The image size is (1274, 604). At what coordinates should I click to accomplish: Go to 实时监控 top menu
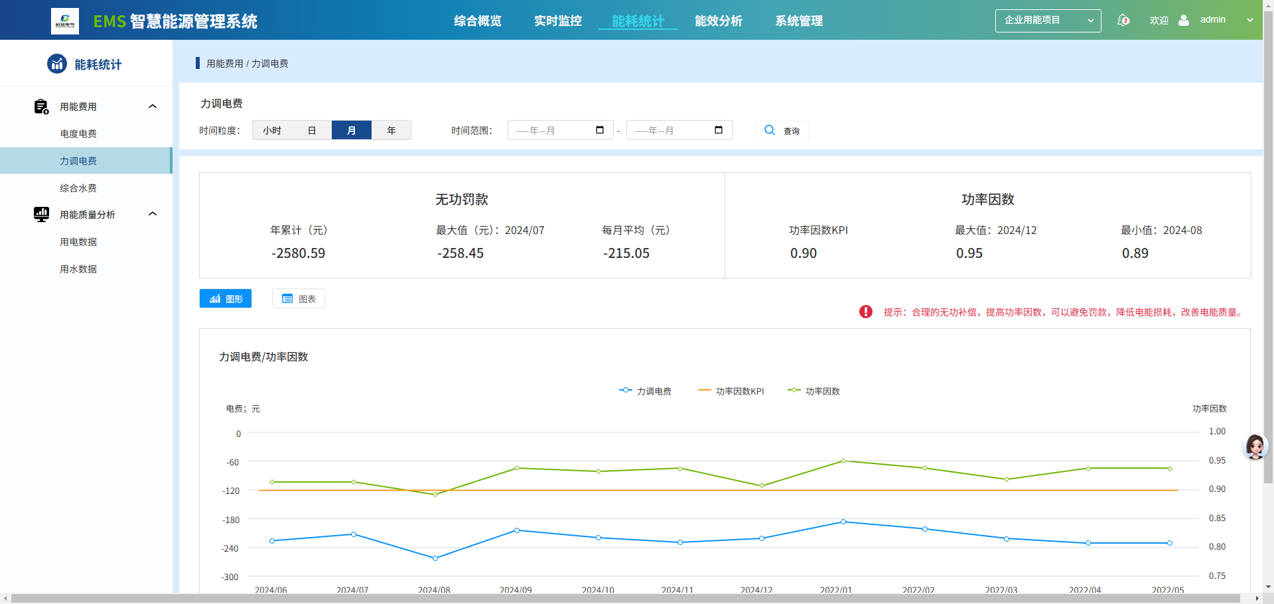(558, 21)
